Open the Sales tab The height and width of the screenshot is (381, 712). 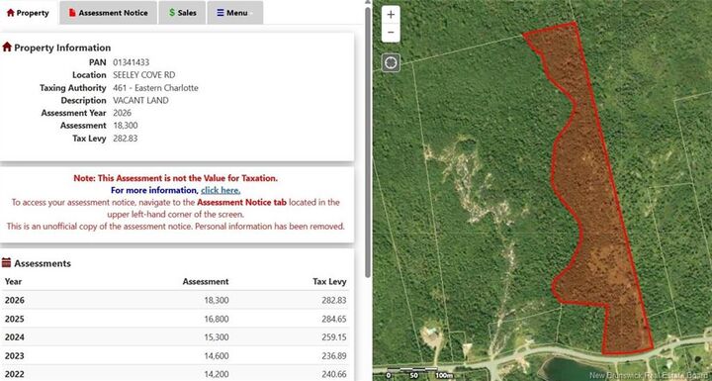[182, 13]
